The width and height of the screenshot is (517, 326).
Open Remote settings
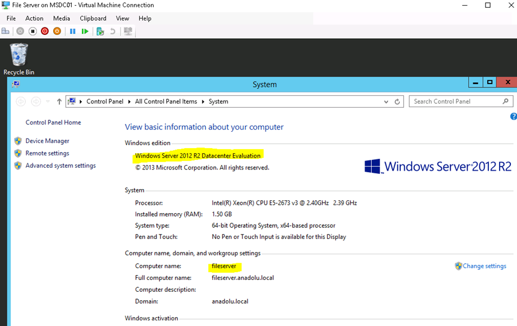(x=48, y=153)
